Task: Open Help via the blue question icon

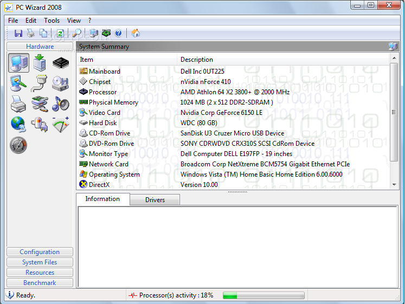Action: (119, 33)
